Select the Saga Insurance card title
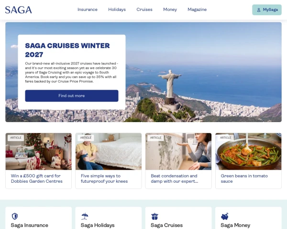This screenshot has width=287, height=229. pyautogui.click(x=30, y=225)
